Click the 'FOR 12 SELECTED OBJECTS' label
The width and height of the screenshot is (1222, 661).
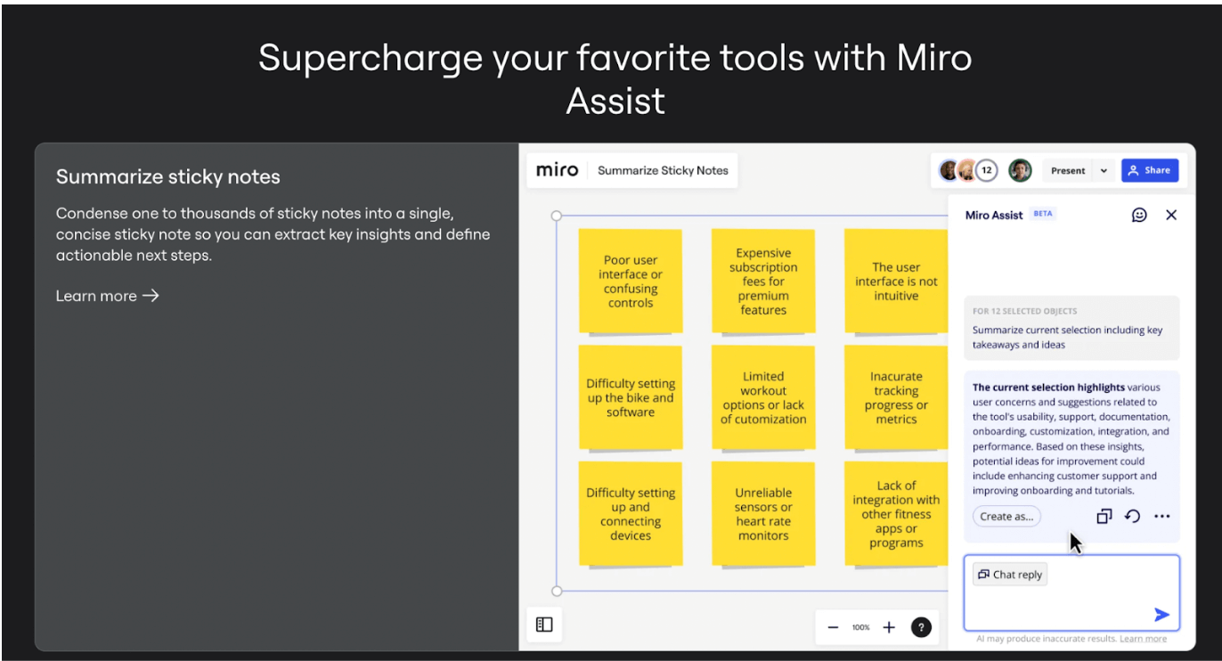pyautogui.click(x=1024, y=311)
